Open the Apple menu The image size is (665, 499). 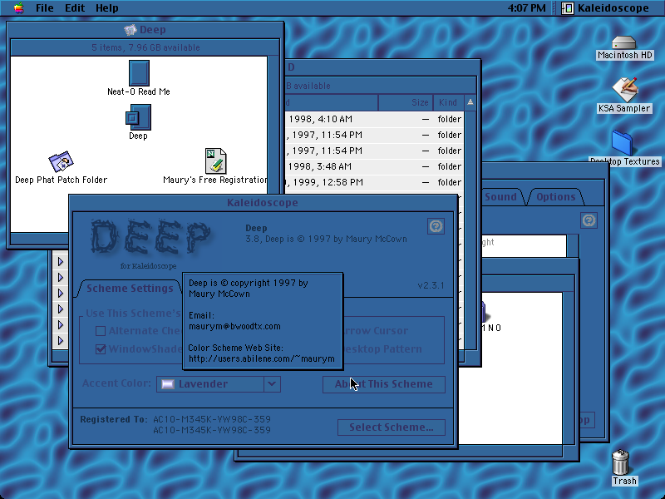(x=18, y=7)
